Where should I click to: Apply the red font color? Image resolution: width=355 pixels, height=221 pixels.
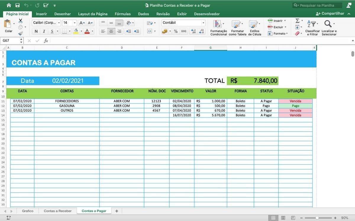(87, 31)
